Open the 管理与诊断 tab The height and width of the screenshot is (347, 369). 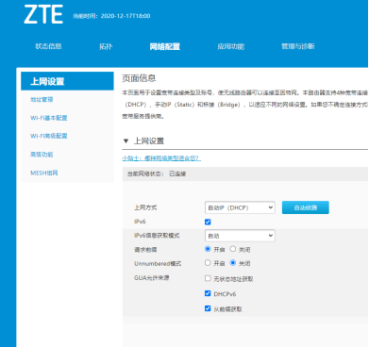pyautogui.click(x=298, y=46)
